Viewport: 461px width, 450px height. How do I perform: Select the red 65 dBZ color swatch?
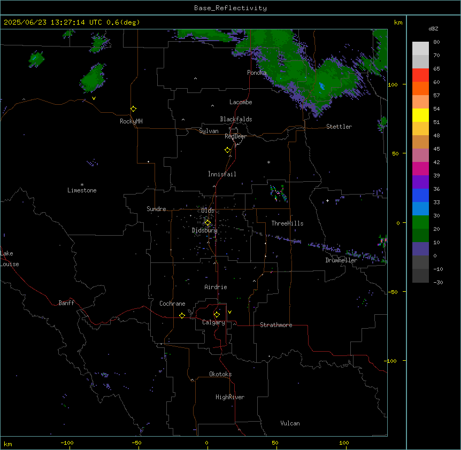[420, 75]
